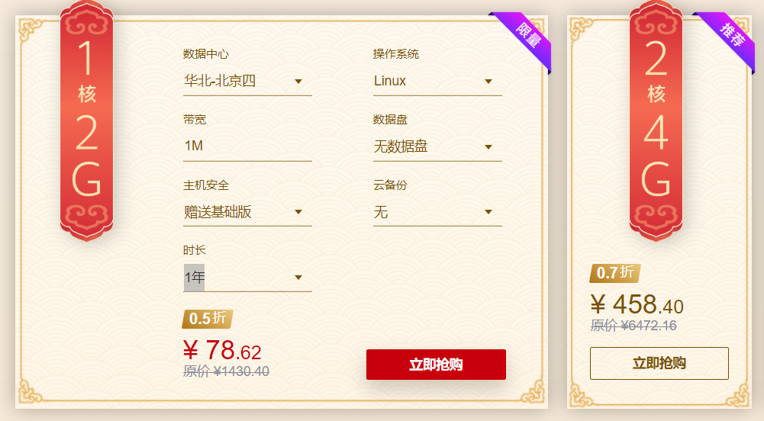764x421 pixels.
Task: Click the arrow icon beside 华北-北京四
Action: (298, 82)
